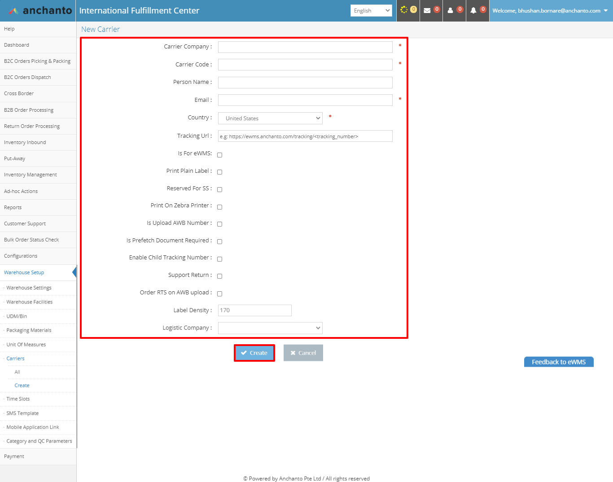Screen dimensions: 613x482
Task: Click the Create button to save carrier
Action: coord(254,353)
